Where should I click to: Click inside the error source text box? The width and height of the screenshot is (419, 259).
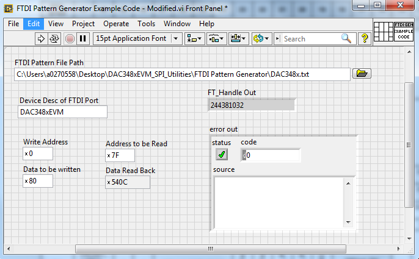coord(280,203)
